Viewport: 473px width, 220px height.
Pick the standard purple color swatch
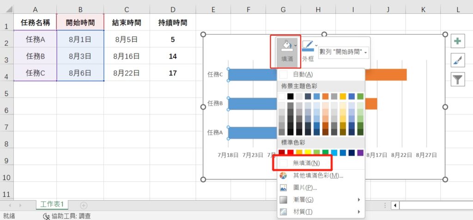pyautogui.click(x=360, y=152)
